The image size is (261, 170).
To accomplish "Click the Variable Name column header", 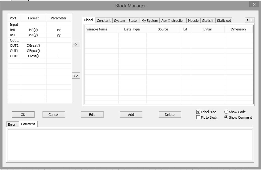I will pos(101,29).
